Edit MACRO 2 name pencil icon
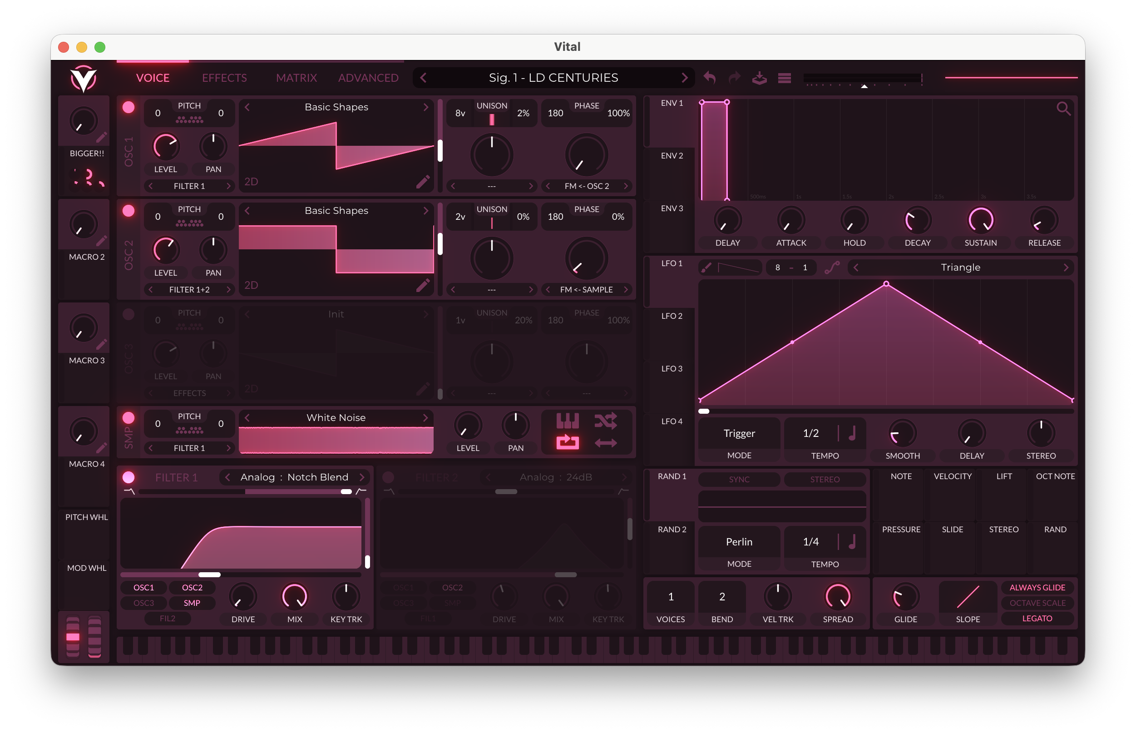This screenshot has width=1136, height=733. pos(101,241)
